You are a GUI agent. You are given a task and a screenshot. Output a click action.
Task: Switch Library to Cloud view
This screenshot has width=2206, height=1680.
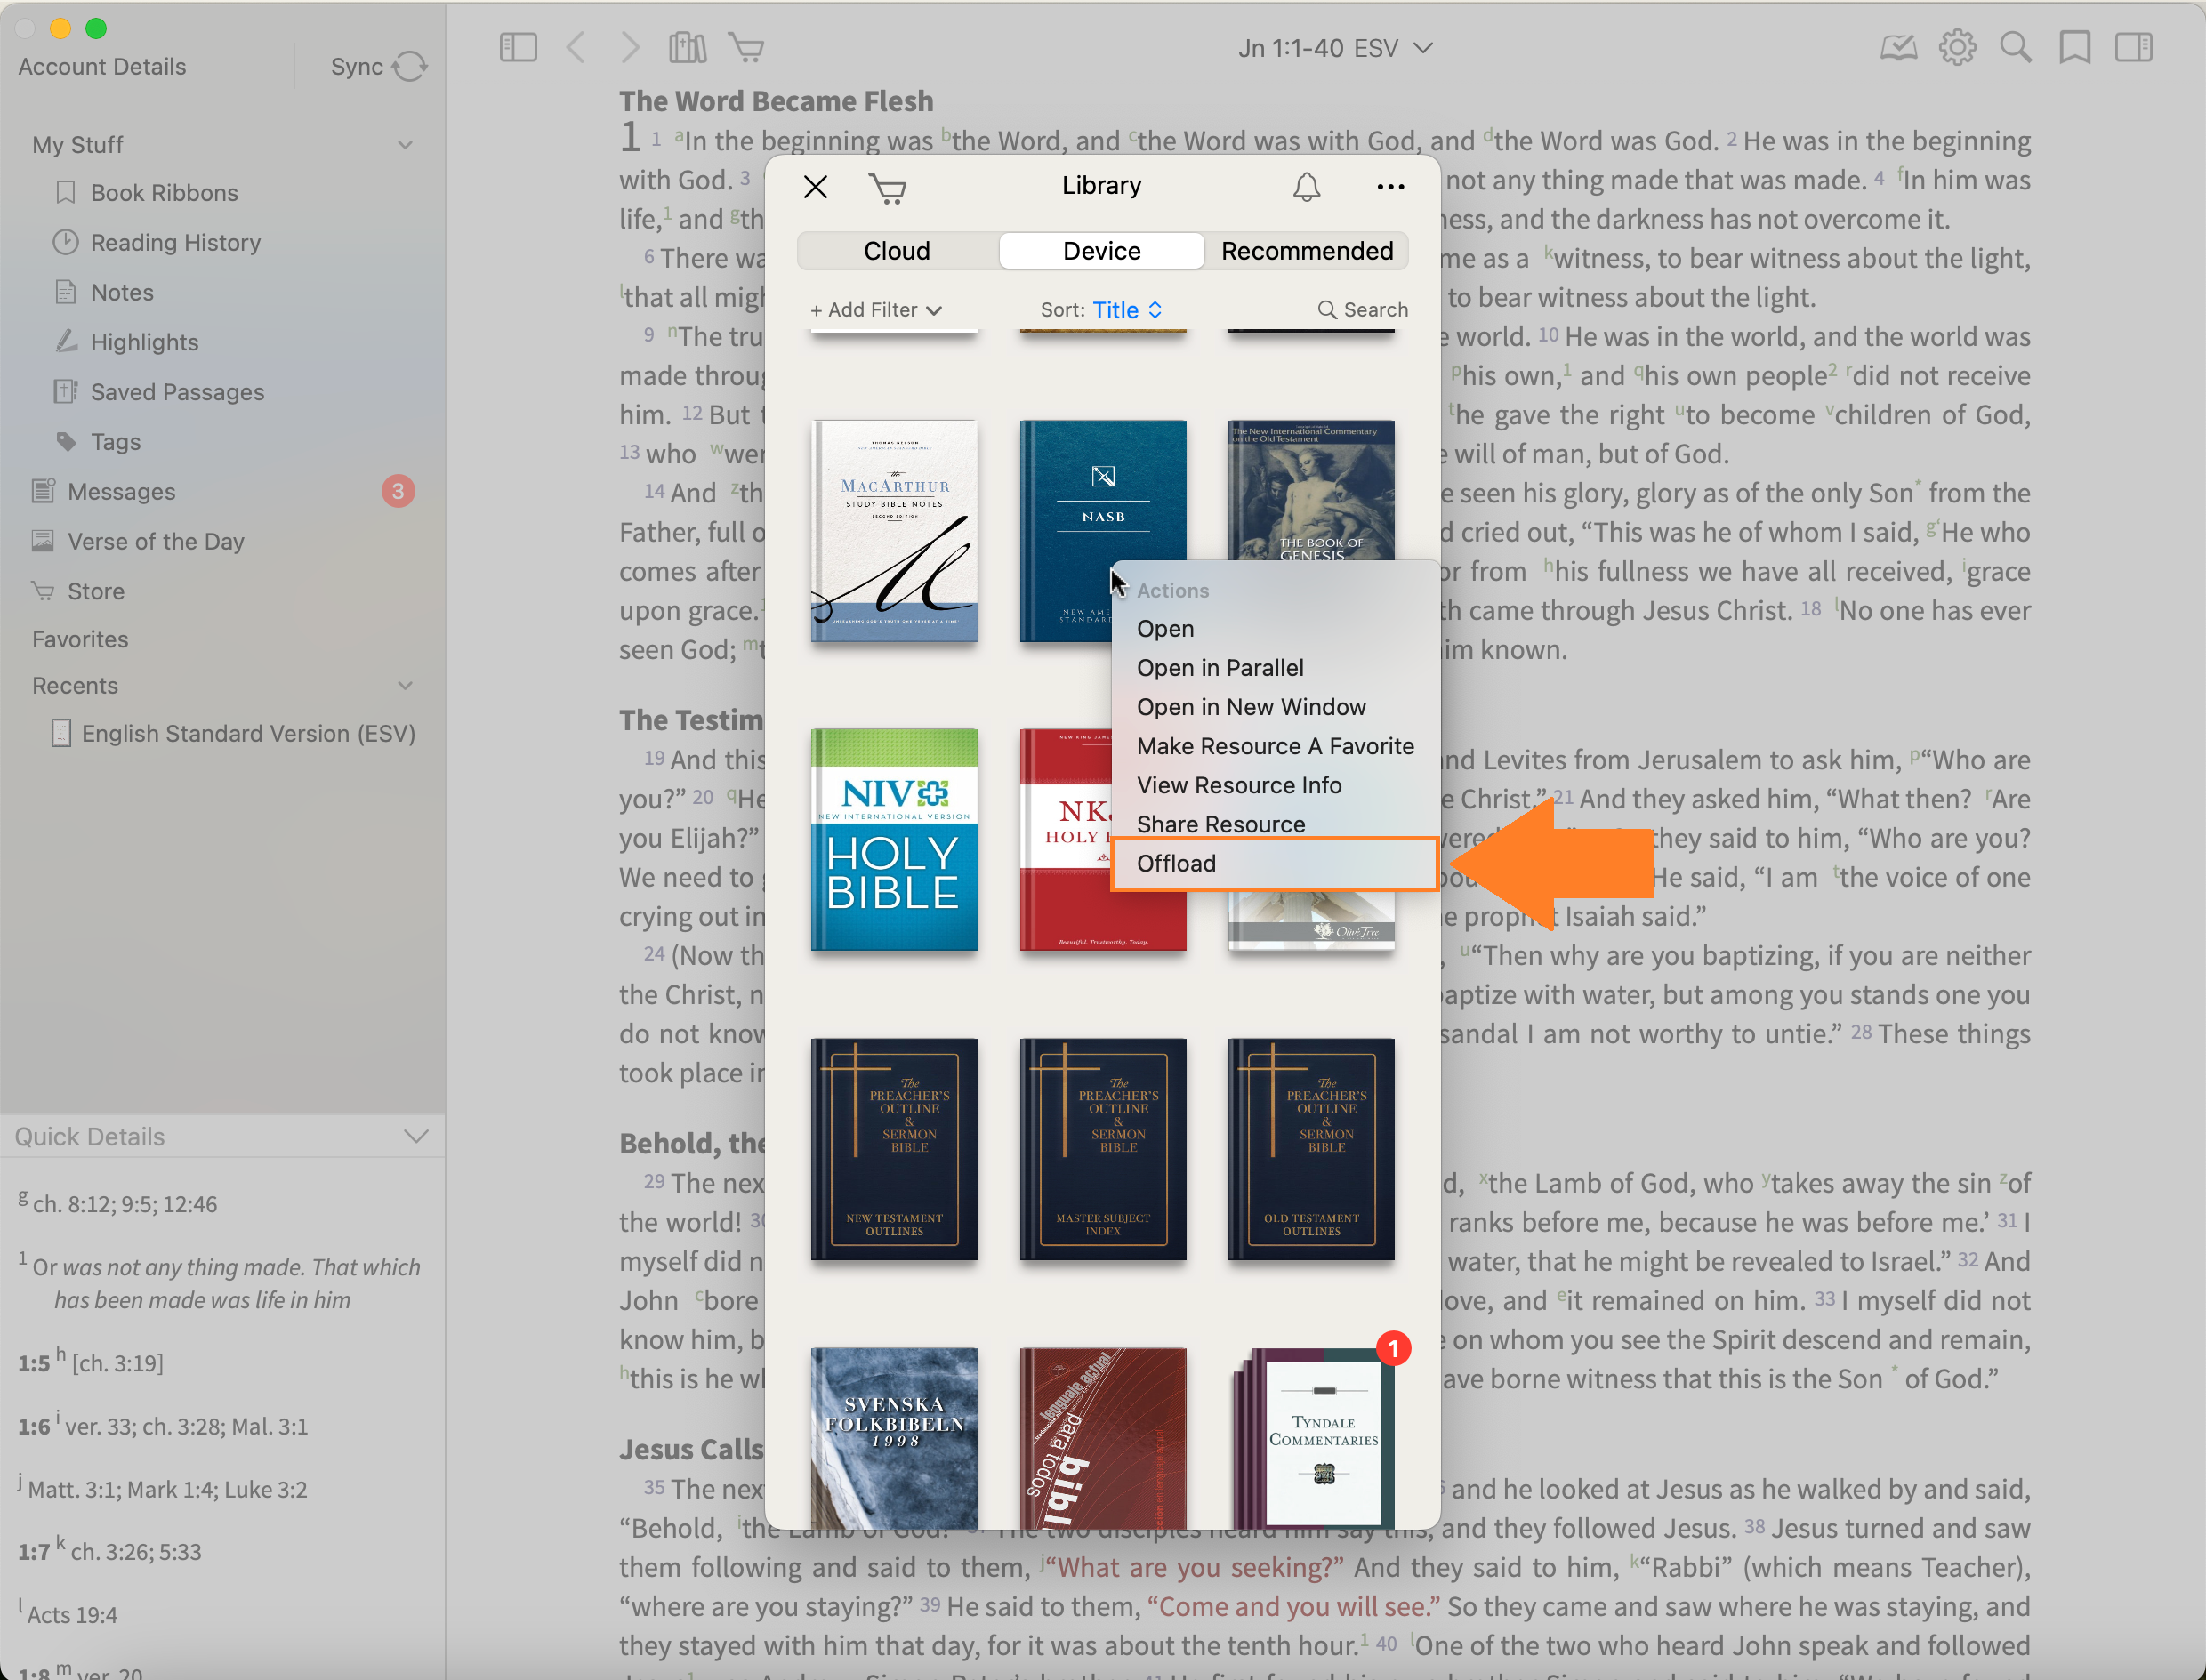[897, 251]
